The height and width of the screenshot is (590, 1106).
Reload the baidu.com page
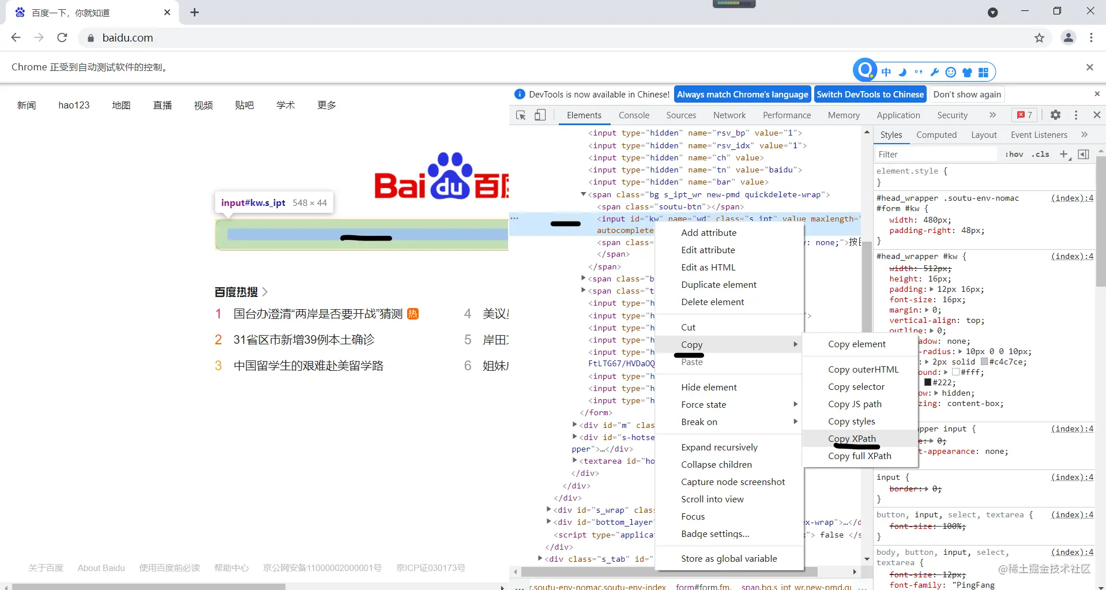pos(62,37)
